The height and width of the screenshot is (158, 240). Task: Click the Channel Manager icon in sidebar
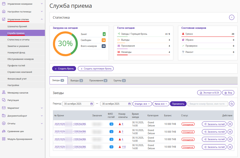[4, 92]
